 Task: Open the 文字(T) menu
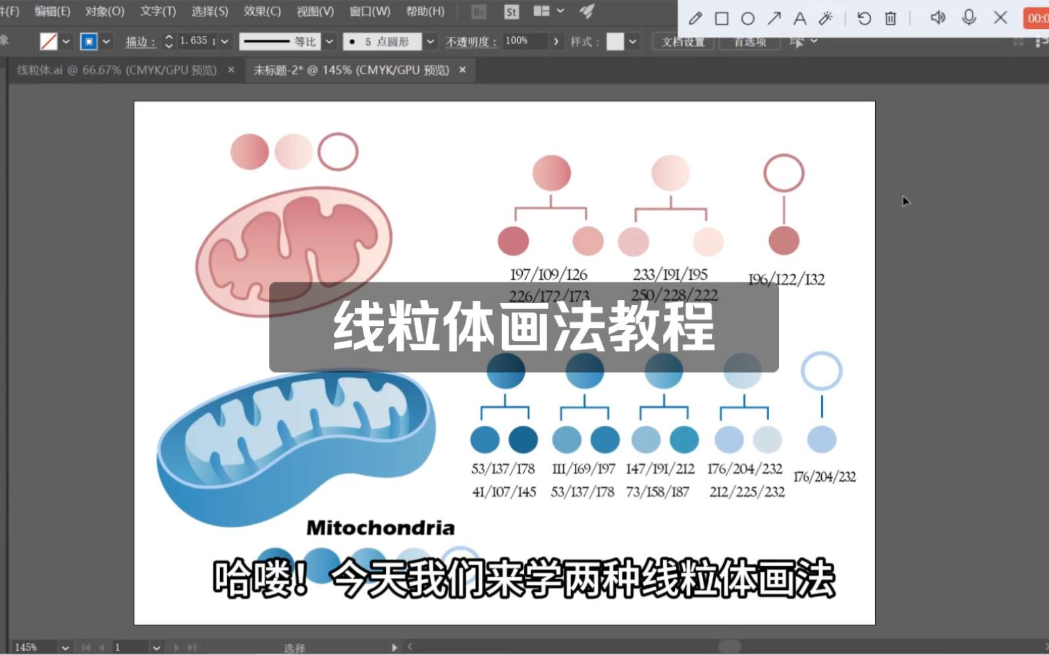point(158,11)
